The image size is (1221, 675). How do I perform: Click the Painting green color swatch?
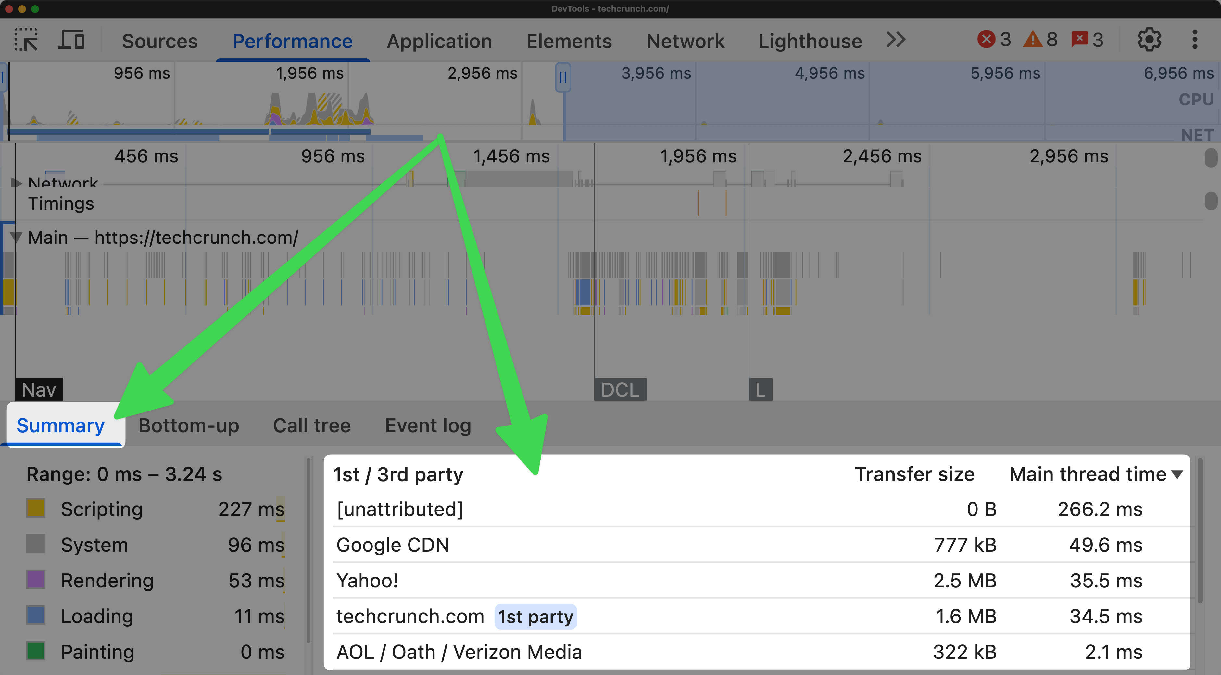click(35, 651)
